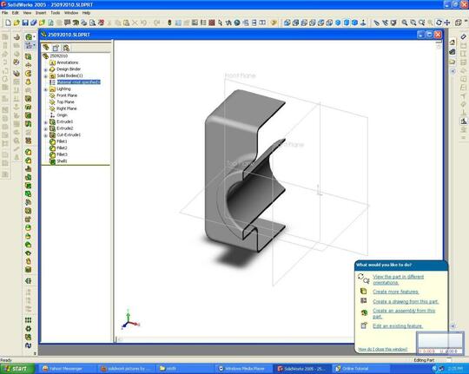Select the Fillet1 feature

62,141
